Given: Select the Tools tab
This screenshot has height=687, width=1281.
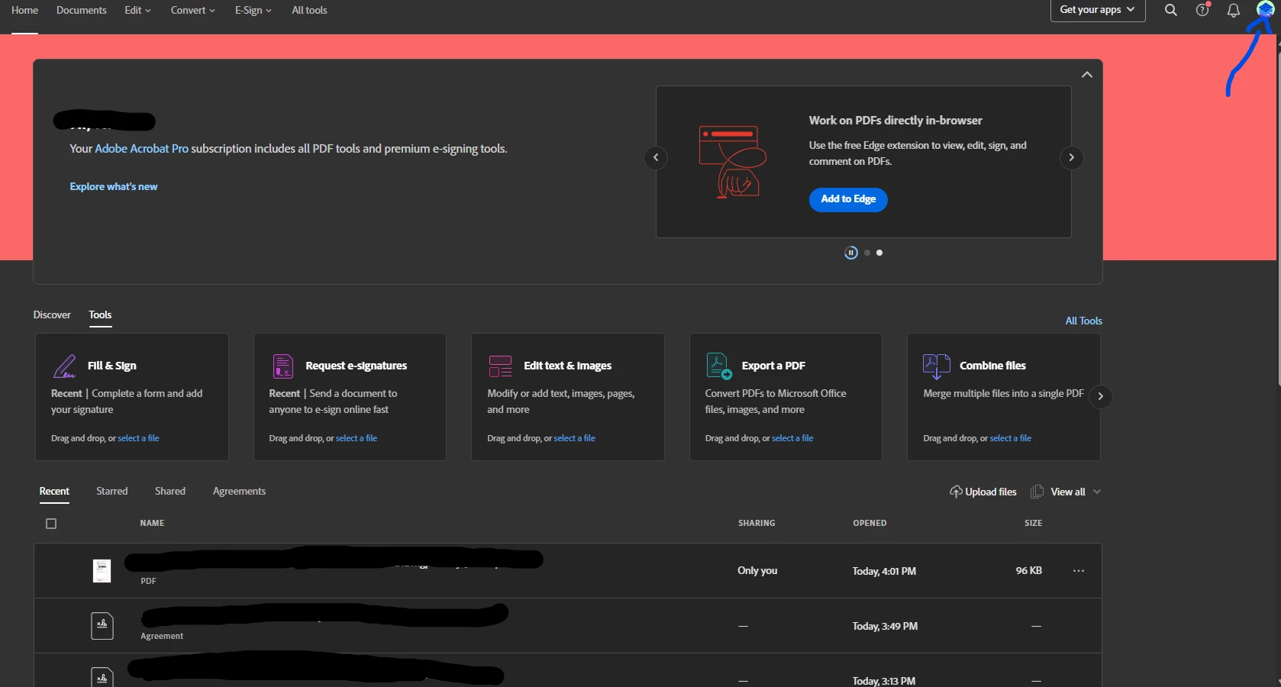Looking at the screenshot, I should pos(100,315).
